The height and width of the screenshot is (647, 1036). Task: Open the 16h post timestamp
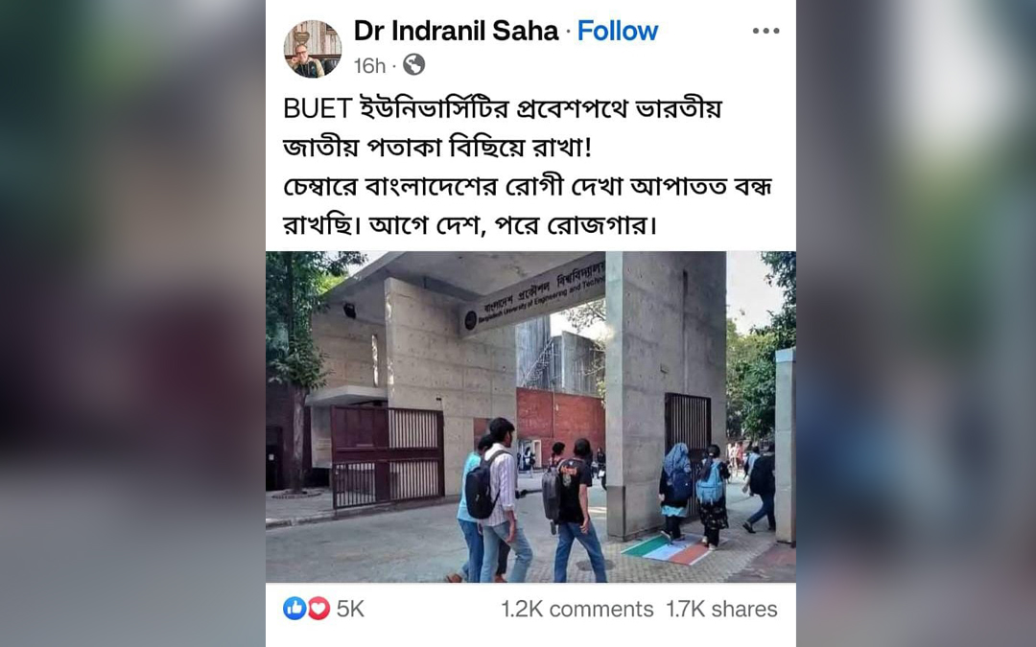click(x=369, y=65)
